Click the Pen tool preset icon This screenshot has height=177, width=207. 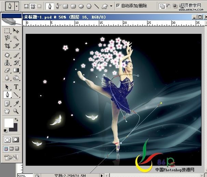tap(10, 6)
